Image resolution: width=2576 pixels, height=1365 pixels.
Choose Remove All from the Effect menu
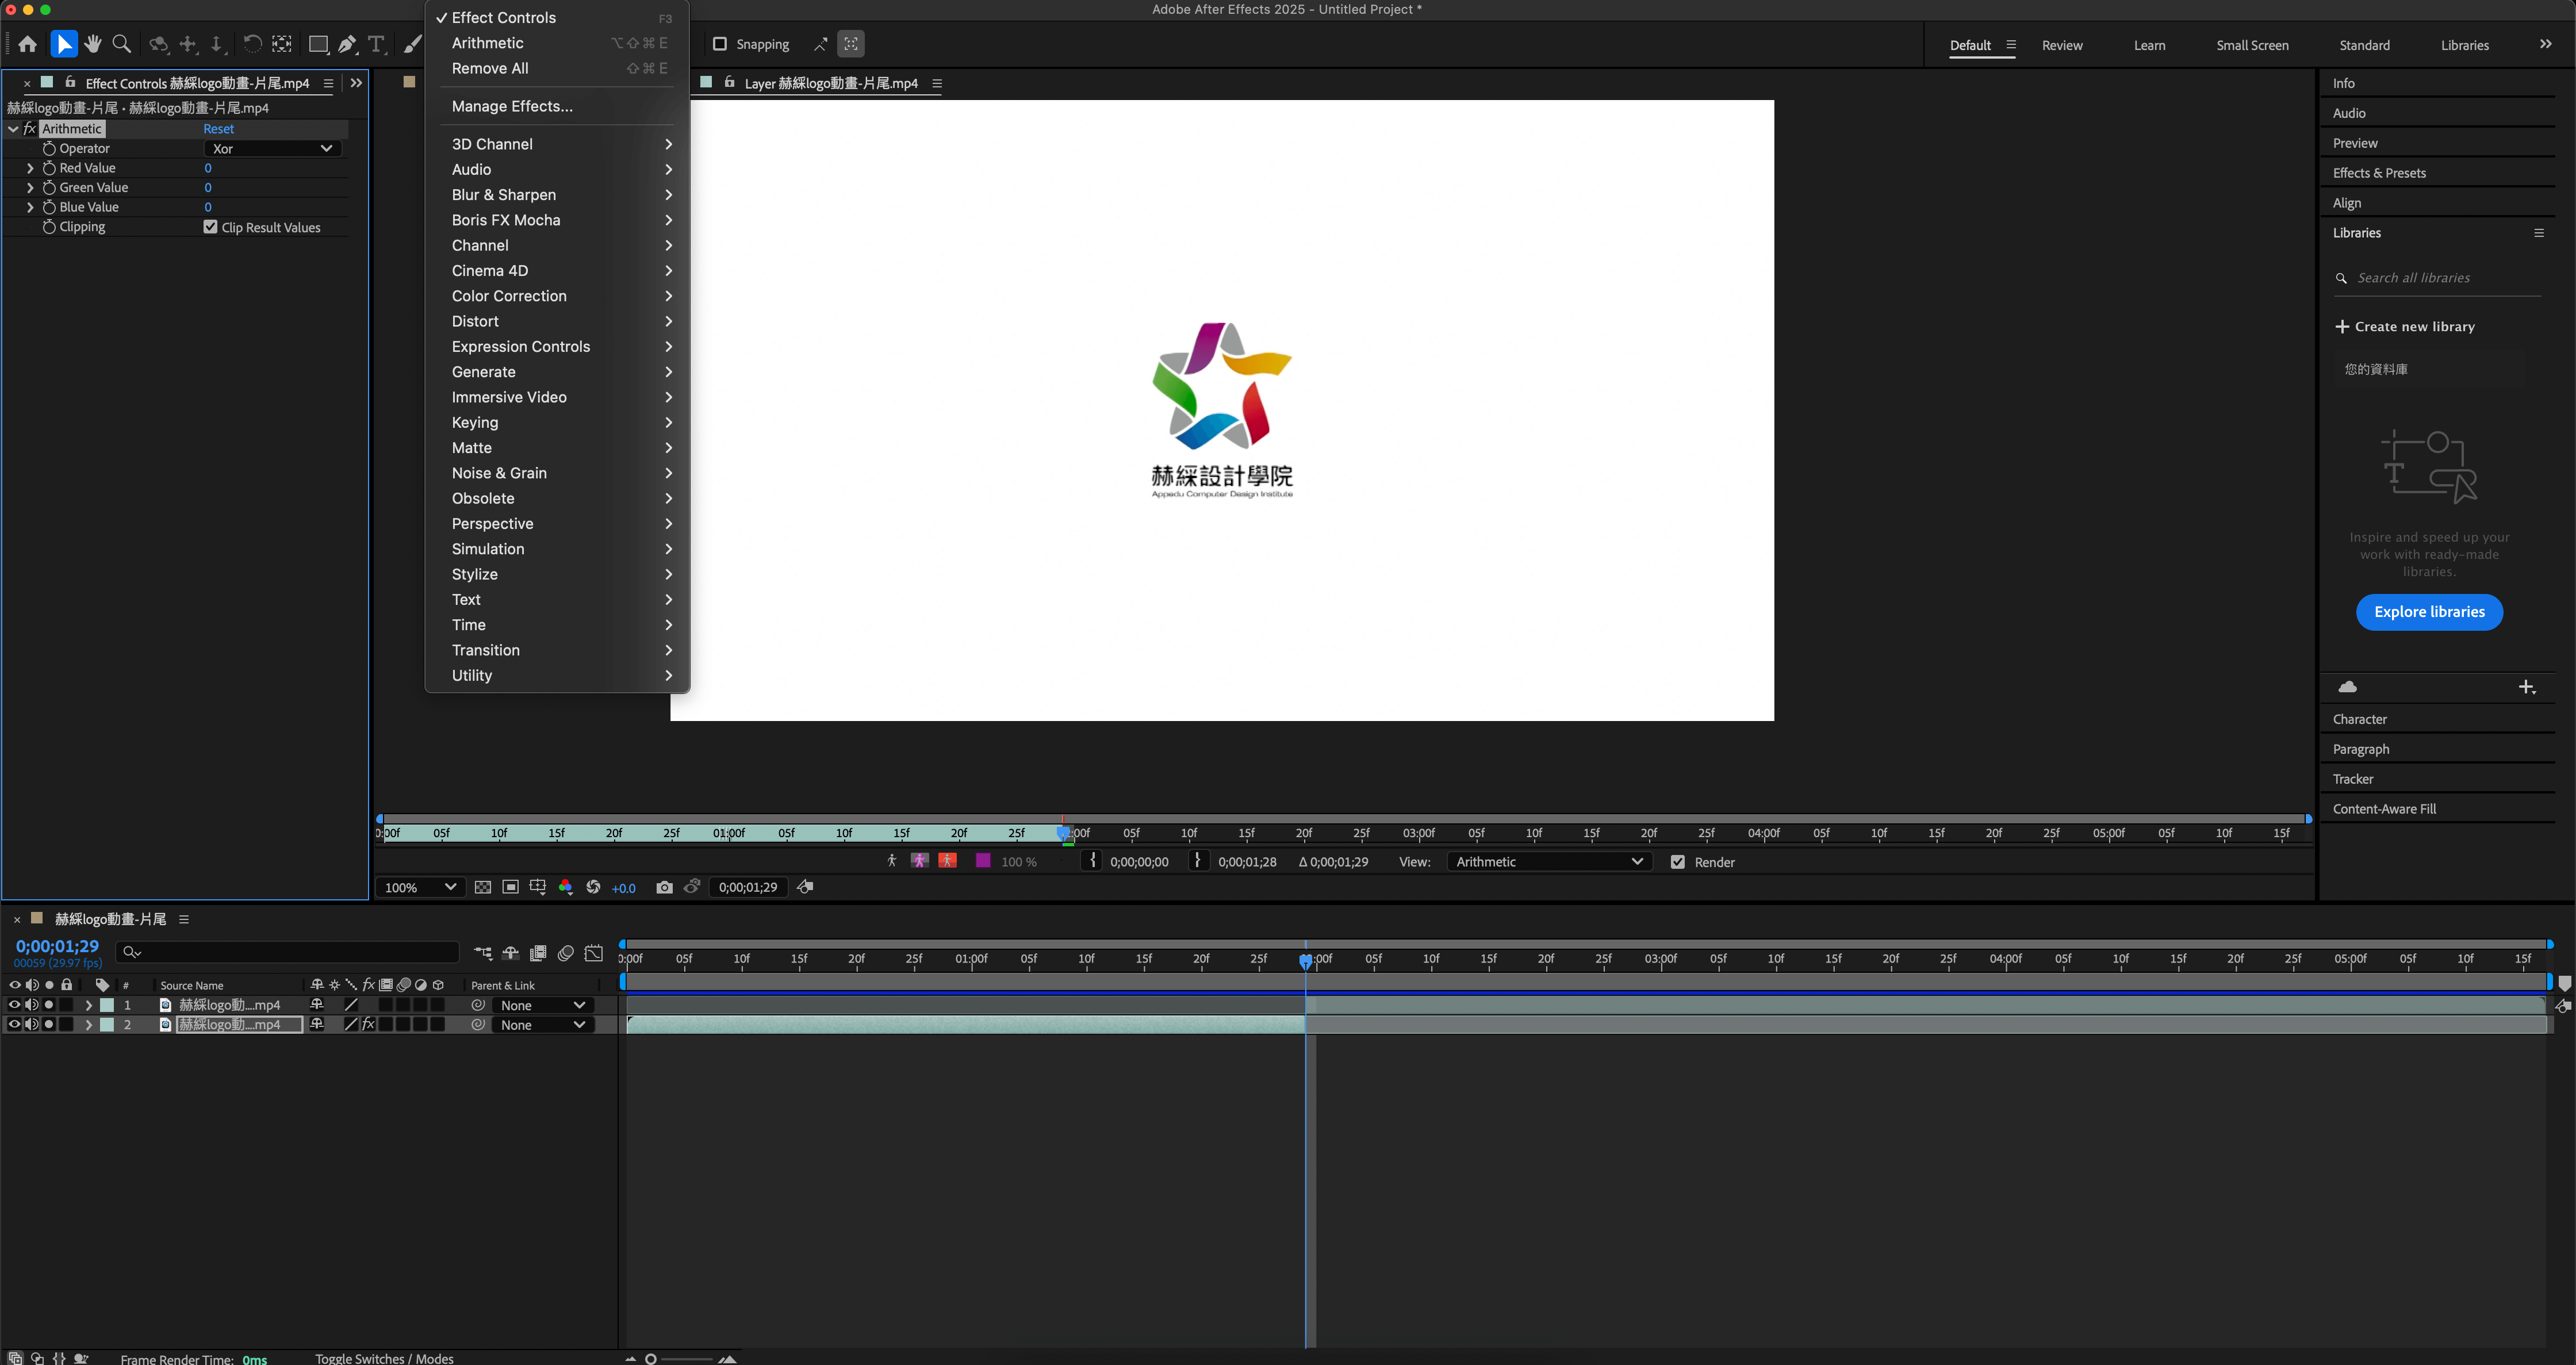[x=558, y=68]
